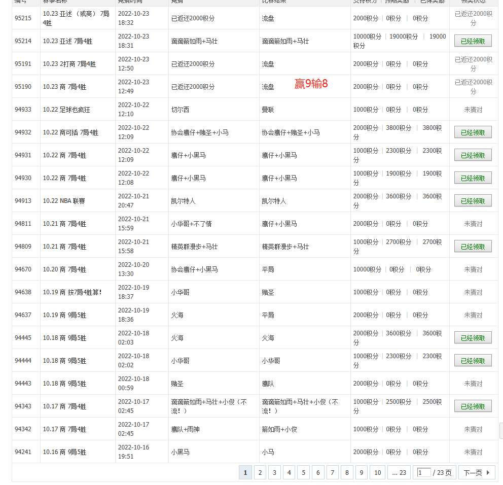Click 已经领取 button for entry 94444

click(x=473, y=361)
